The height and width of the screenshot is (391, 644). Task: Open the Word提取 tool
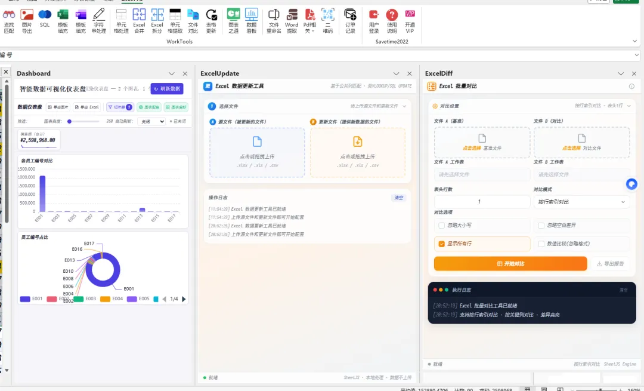coord(292,21)
